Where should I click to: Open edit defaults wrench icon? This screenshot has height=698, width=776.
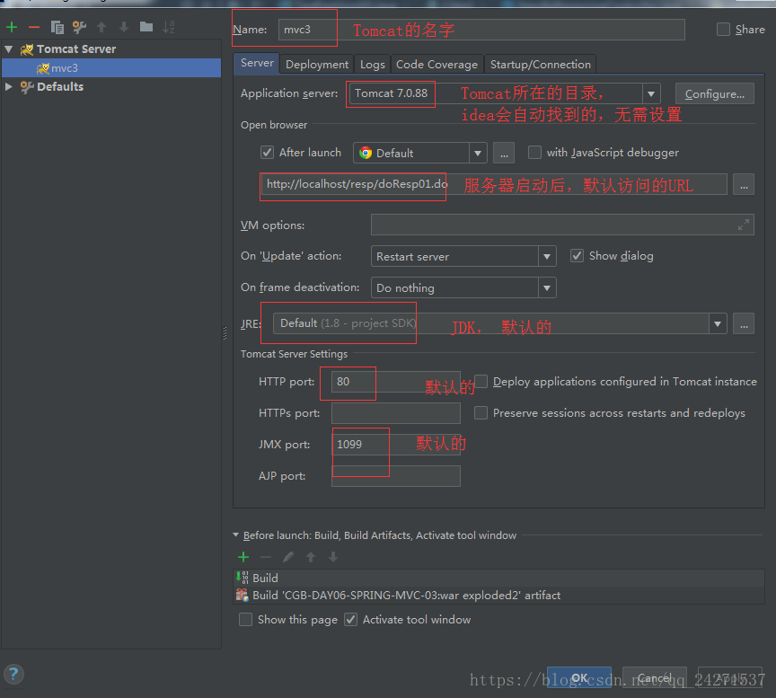tap(79, 27)
